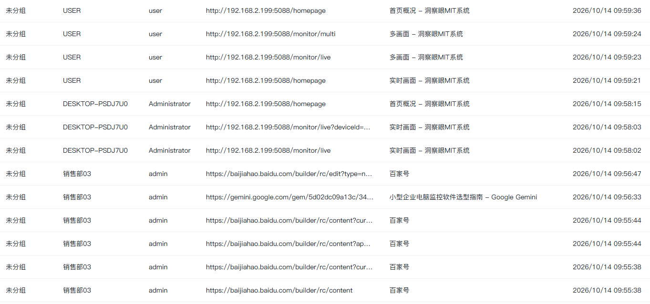
Task: Click 多画面 title in the 09:59:24 row
Action: pos(426,34)
